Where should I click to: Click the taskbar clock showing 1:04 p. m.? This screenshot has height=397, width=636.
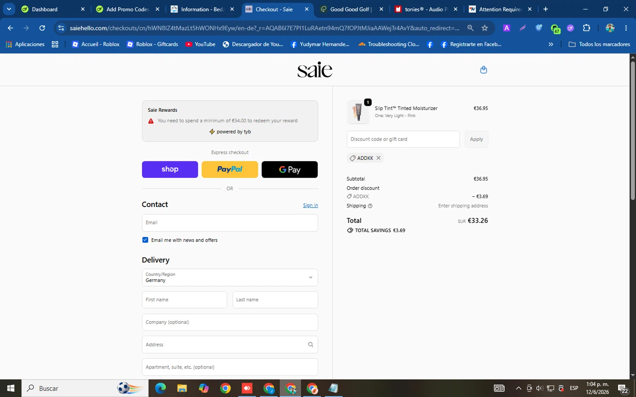pyautogui.click(x=597, y=388)
